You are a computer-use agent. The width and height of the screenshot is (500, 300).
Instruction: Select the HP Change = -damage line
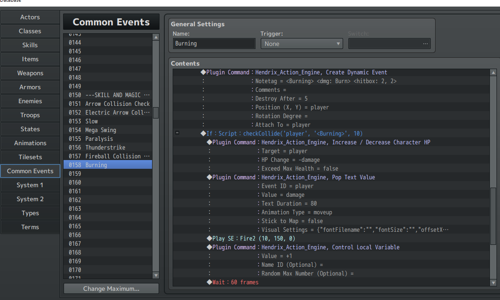coord(331,160)
